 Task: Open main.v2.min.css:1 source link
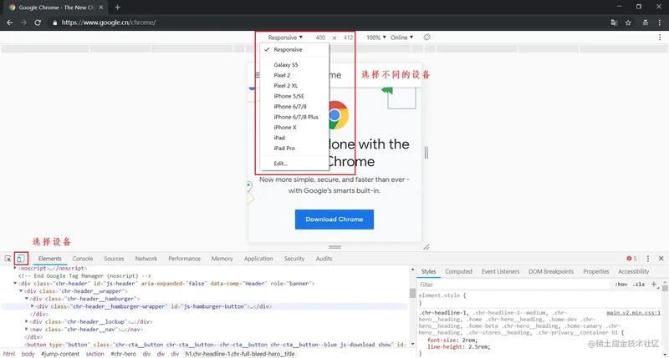point(633,312)
